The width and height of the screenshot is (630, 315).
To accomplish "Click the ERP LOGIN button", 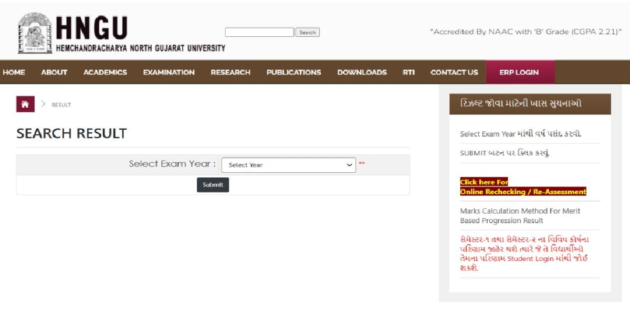I will click(x=519, y=72).
